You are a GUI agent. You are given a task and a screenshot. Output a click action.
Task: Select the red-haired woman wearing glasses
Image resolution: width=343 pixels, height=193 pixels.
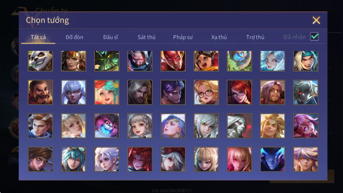pyautogui.click(x=239, y=92)
